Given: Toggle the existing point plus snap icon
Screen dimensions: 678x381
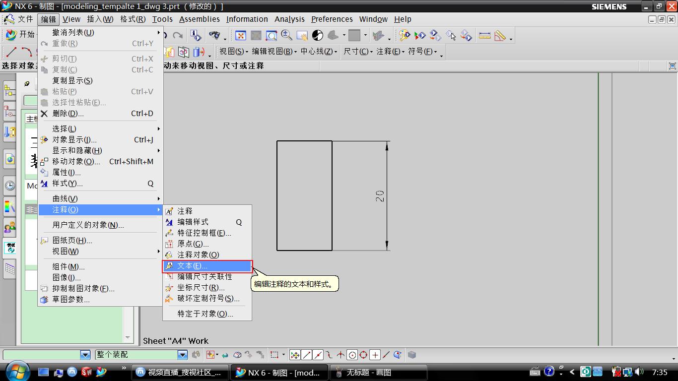Looking at the screenshot, I should point(375,355).
